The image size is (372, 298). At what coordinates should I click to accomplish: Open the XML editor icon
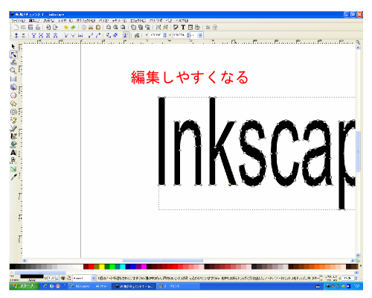pyautogui.click(x=190, y=28)
